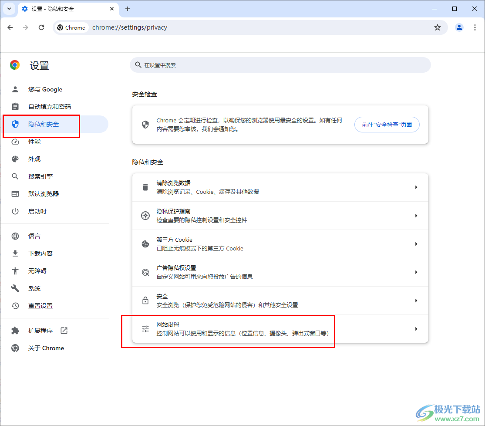The image size is (485, 426).
Task: Expand arrow for 隐私保护指南
Action: [416, 216]
